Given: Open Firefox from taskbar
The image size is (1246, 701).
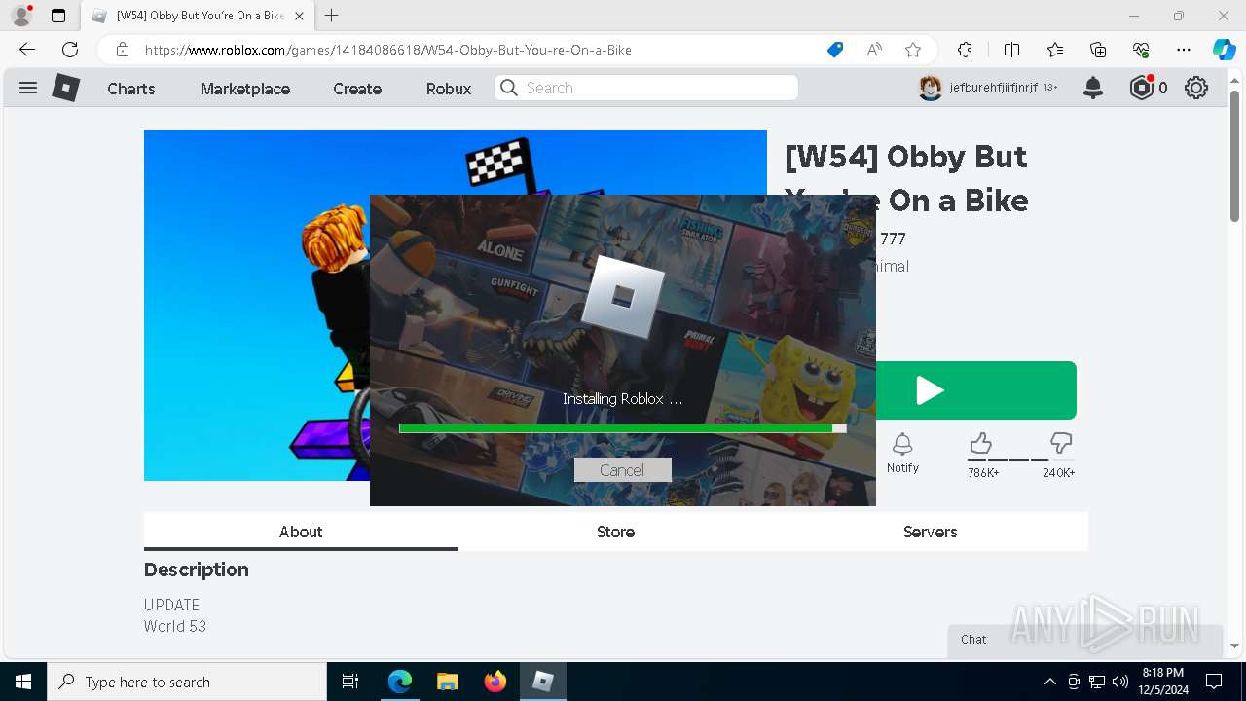Looking at the screenshot, I should (x=495, y=682).
